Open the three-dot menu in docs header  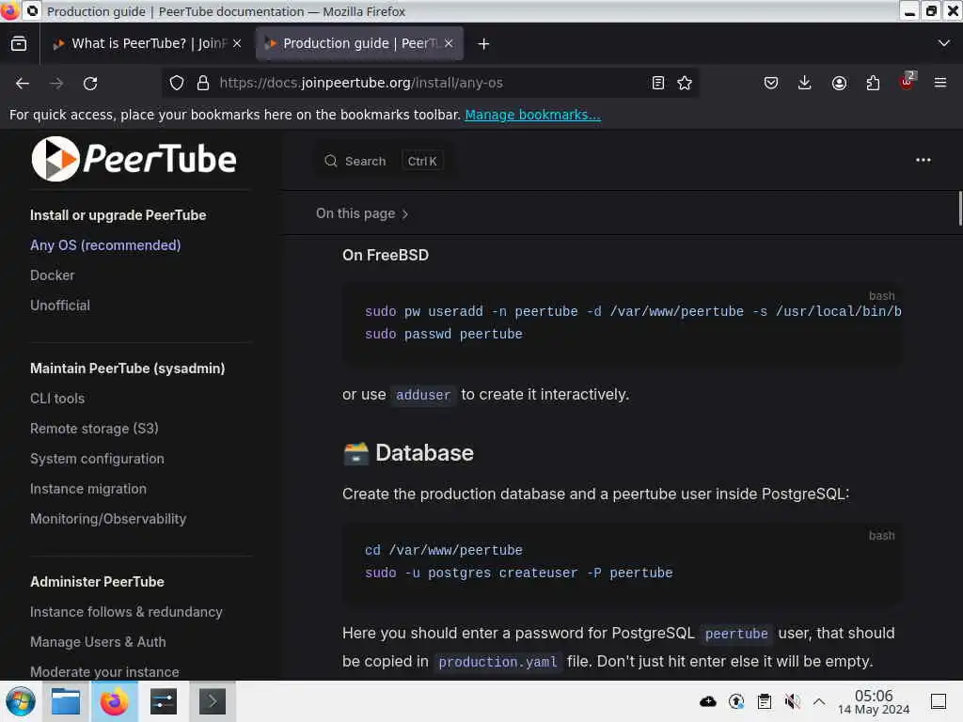point(924,160)
